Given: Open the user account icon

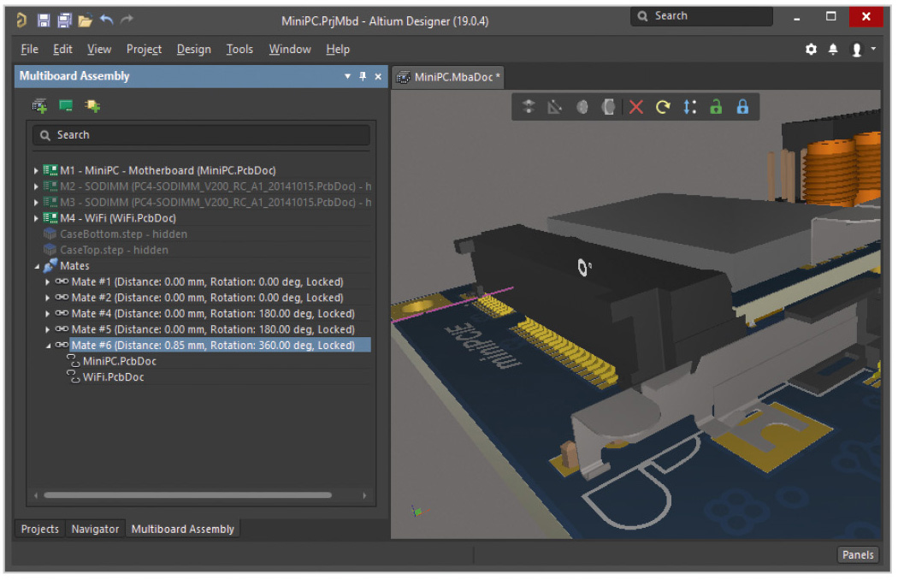Looking at the screenshot, I should click(857, 50).
